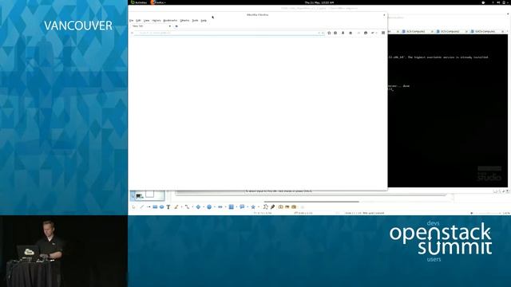Image resolution: width=511 pixels, height=287 pixels.
Task: Open Activities overview in top bar
Action: [x=139, y=2]
